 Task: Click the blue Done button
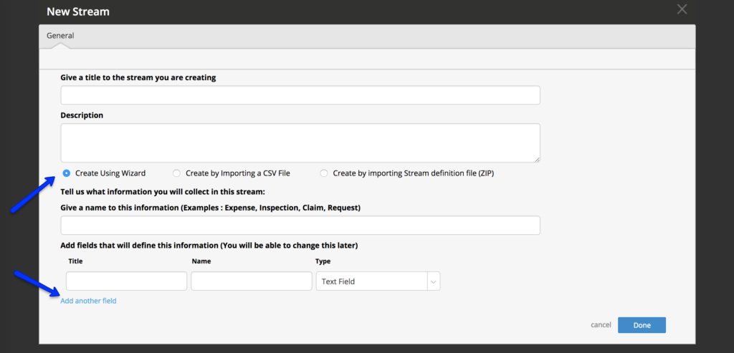(642, 325)
